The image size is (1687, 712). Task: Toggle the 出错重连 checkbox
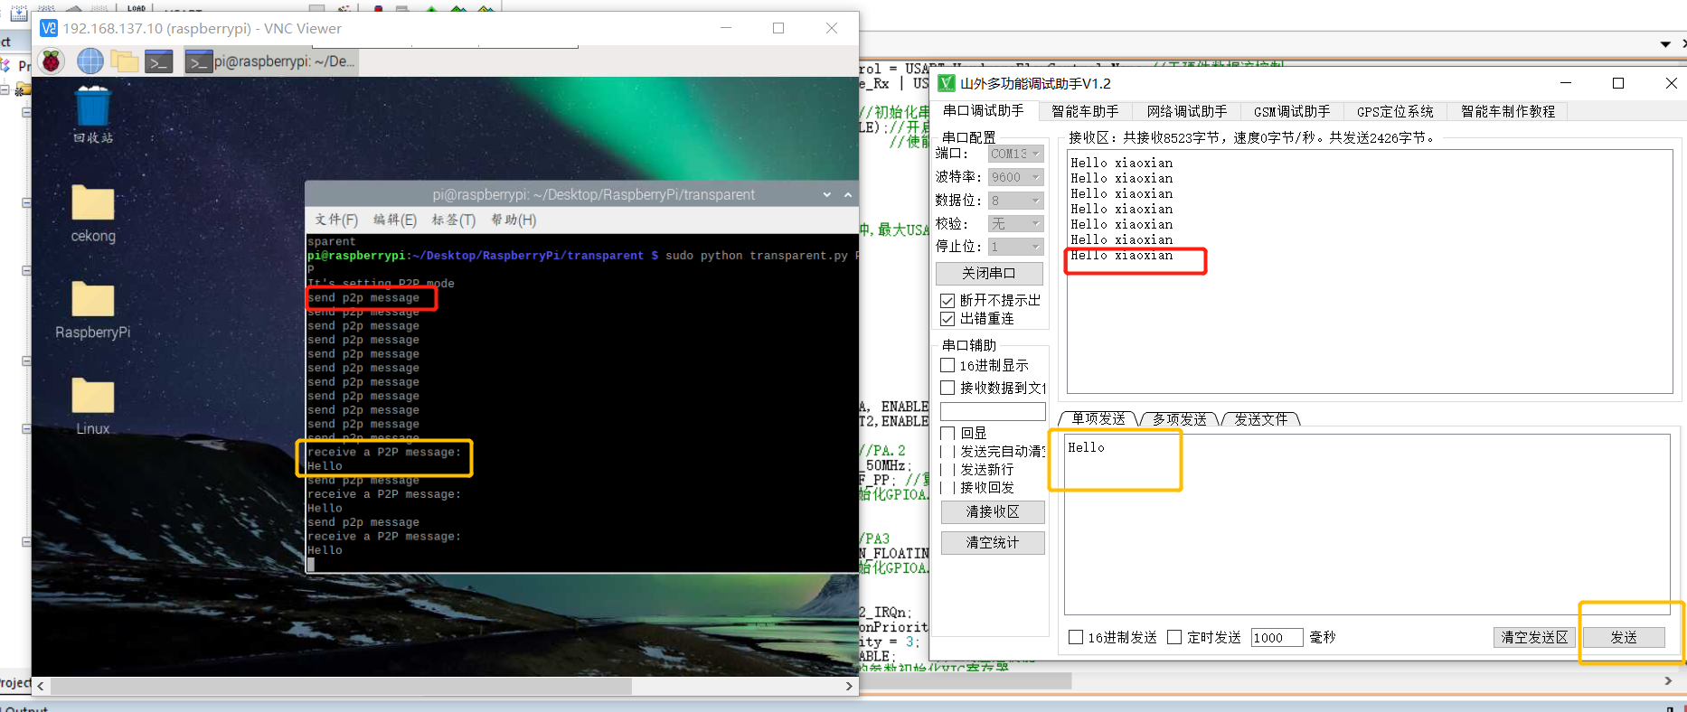(947, 319)
